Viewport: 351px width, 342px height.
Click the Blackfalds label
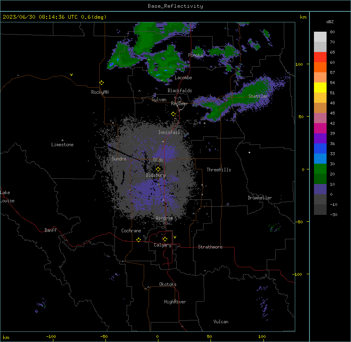point(180,91)
